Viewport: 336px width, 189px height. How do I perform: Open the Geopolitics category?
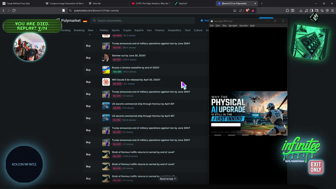[x=175, y=30]
